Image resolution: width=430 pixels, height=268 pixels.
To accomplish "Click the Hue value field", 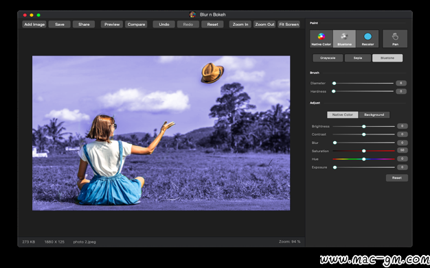I will tap(403, 159).
